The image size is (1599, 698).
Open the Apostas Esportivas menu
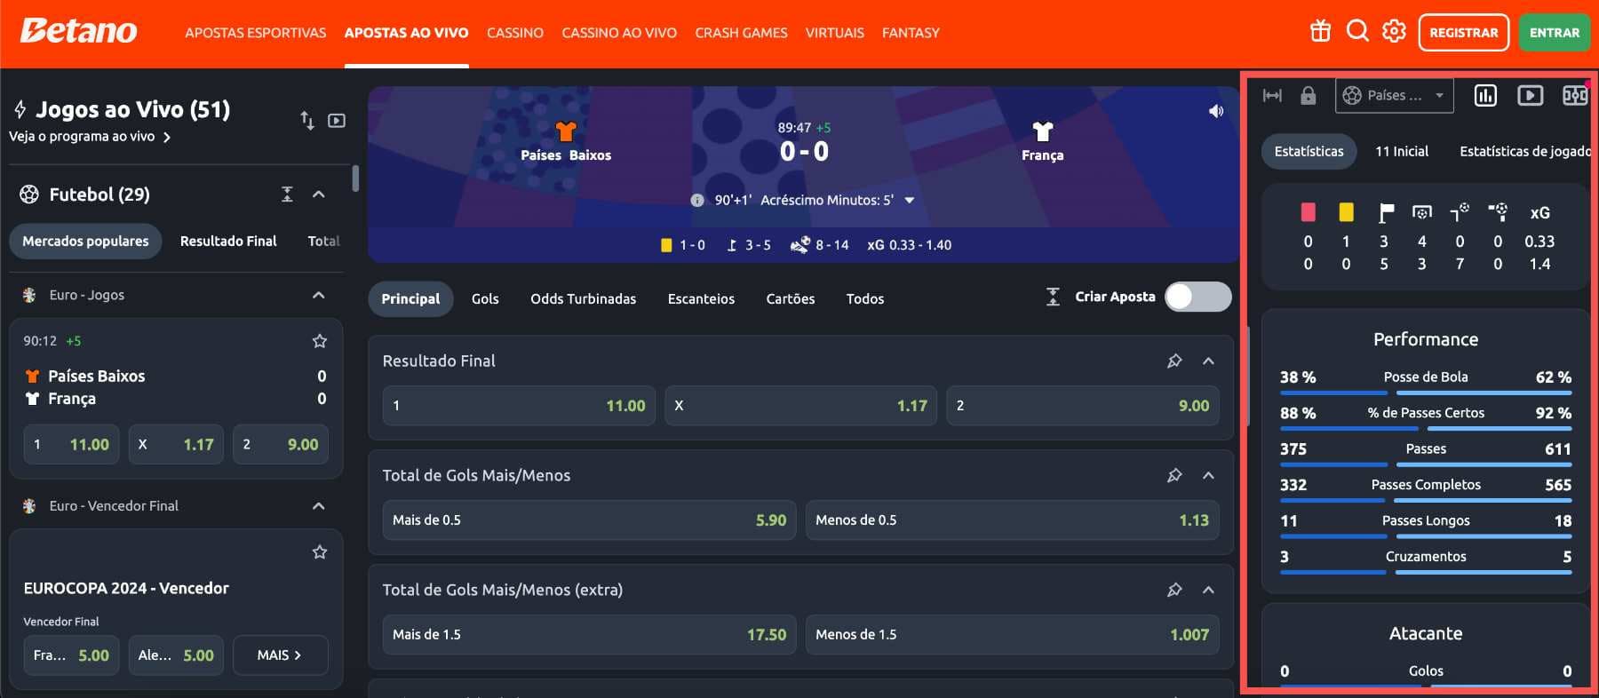(256, 33)
